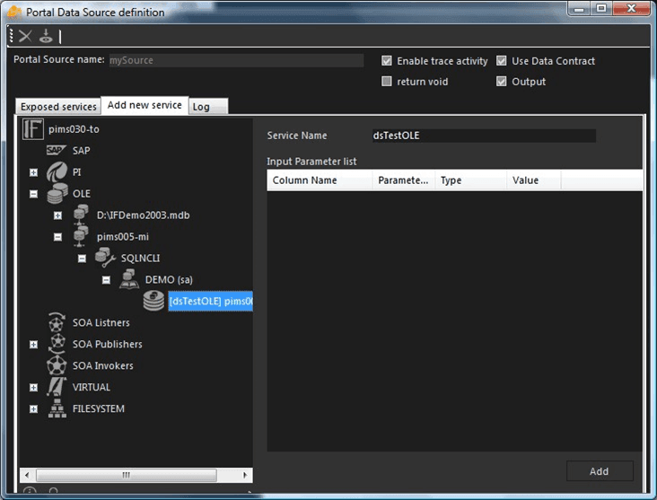
Task: Toggle Enable trace activity checkbox
Action: click(x=386, y=61)
